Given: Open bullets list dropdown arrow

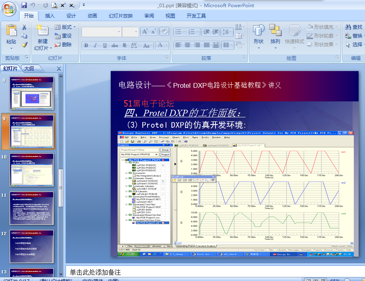Looking at the screenshot, I should pyautogui.click(x=185, y=32).
